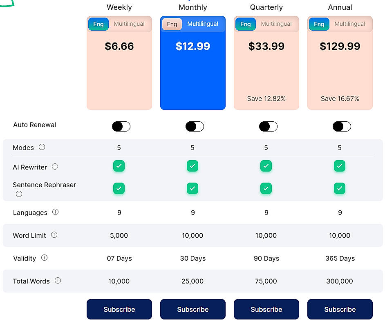The image size is (385, 326).
Task: Select Eng tab on the Annual plan
Action: tap(319, 24)
